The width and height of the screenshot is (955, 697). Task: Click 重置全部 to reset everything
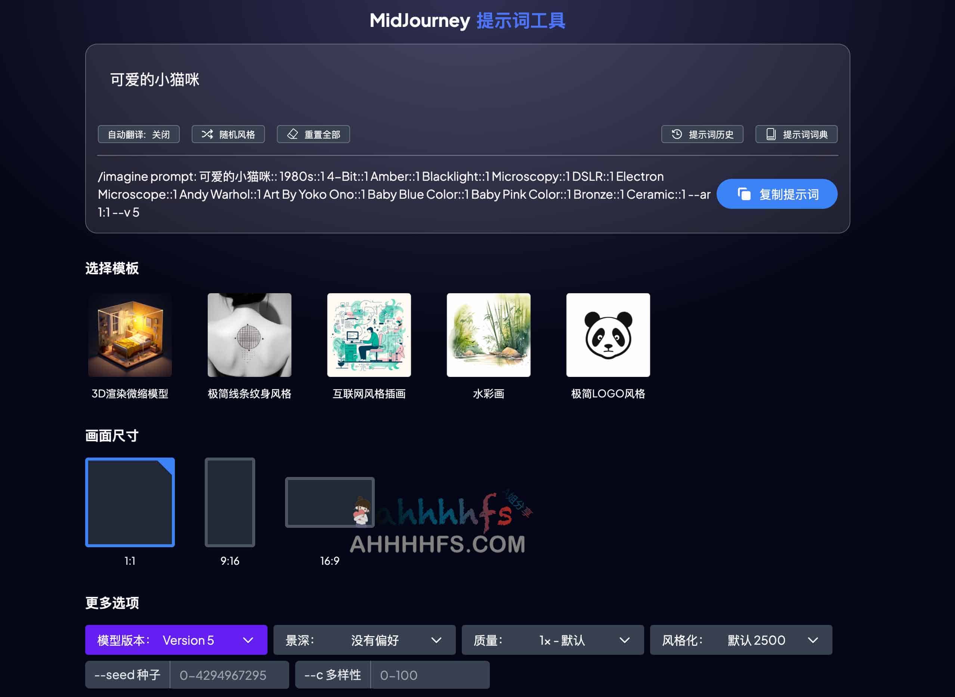click(x=313, y=134)
